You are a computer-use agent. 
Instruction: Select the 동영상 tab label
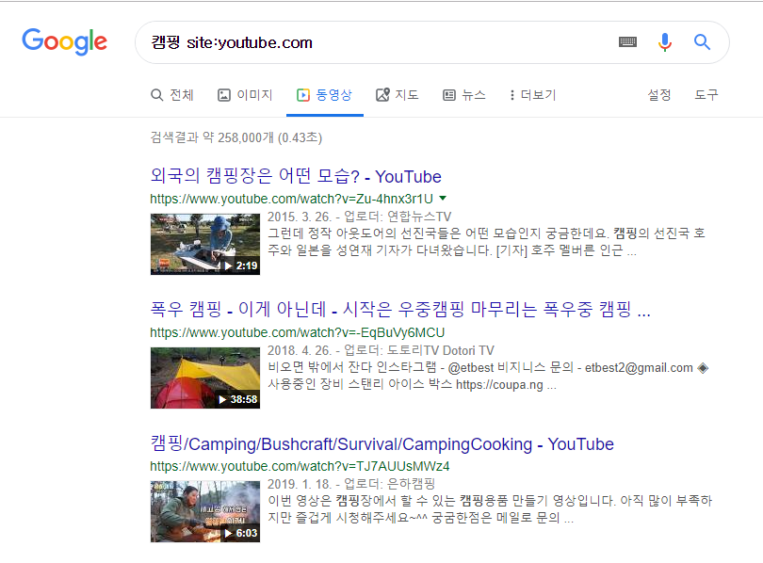coord(333,95)
